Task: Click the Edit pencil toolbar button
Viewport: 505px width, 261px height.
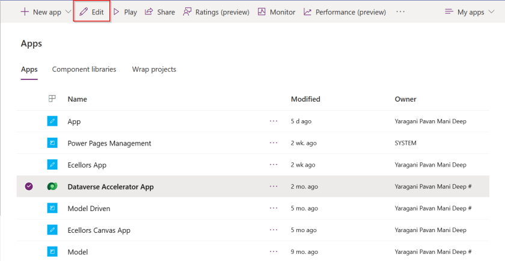Action: (91, 12)
